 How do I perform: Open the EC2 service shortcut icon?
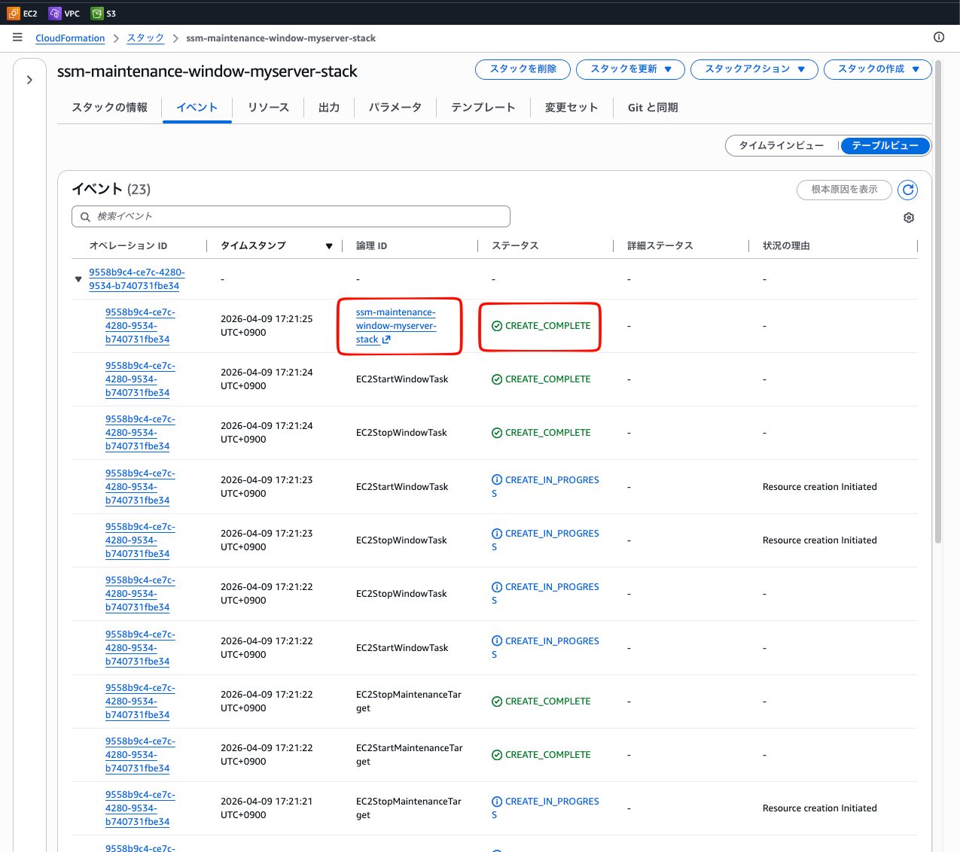point(14,14)
